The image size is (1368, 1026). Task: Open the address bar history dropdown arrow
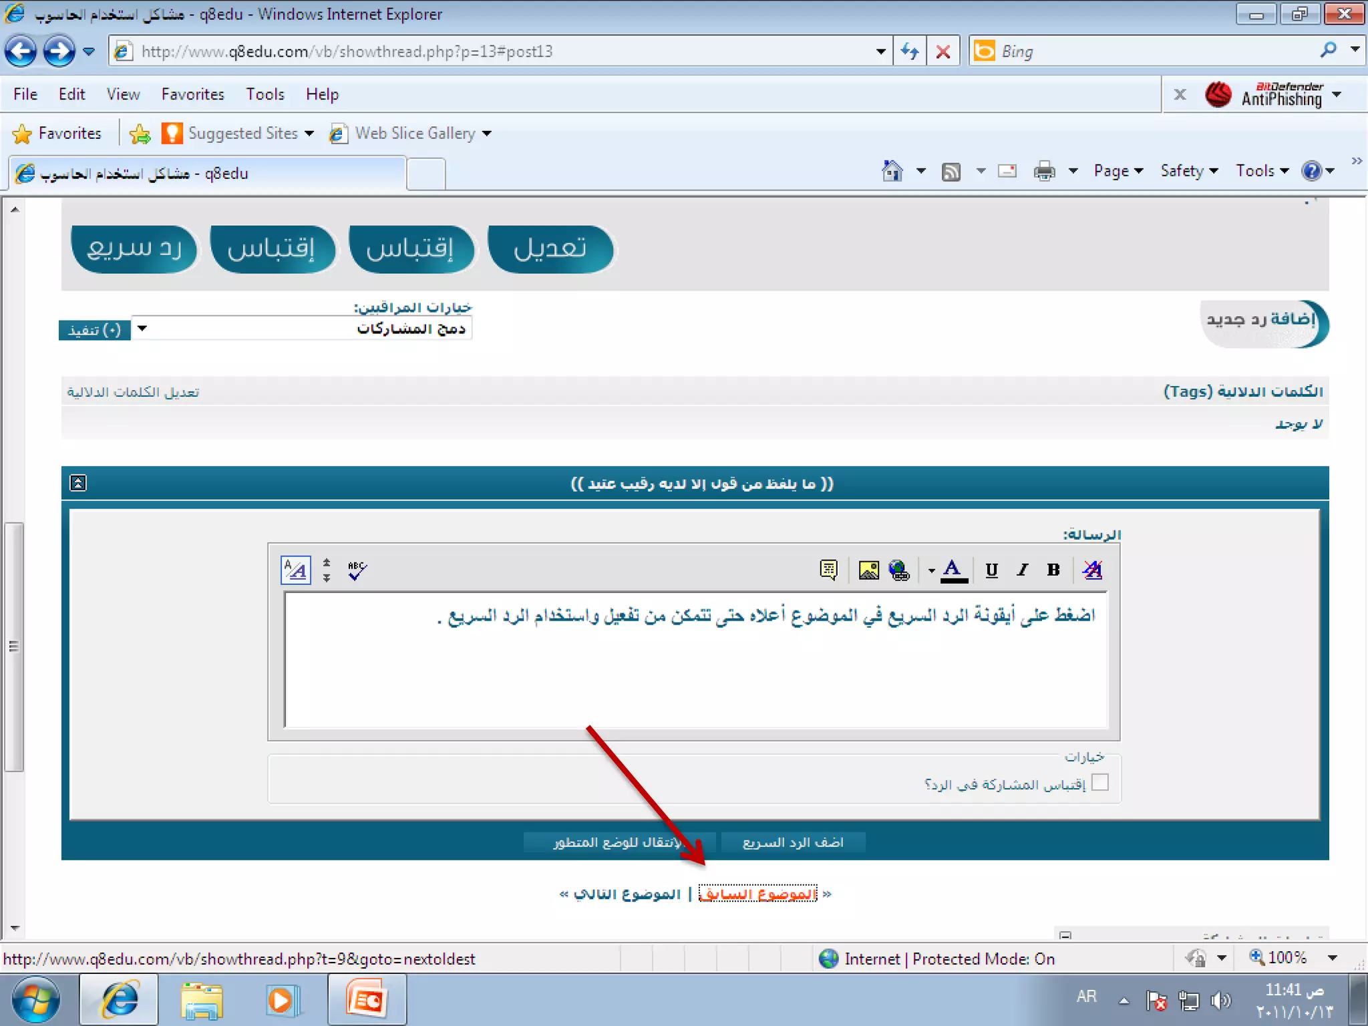pyautogui.click(x=880, y=51)
